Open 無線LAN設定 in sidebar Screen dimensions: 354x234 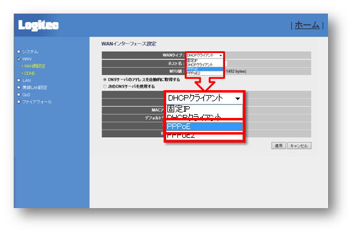35,88
